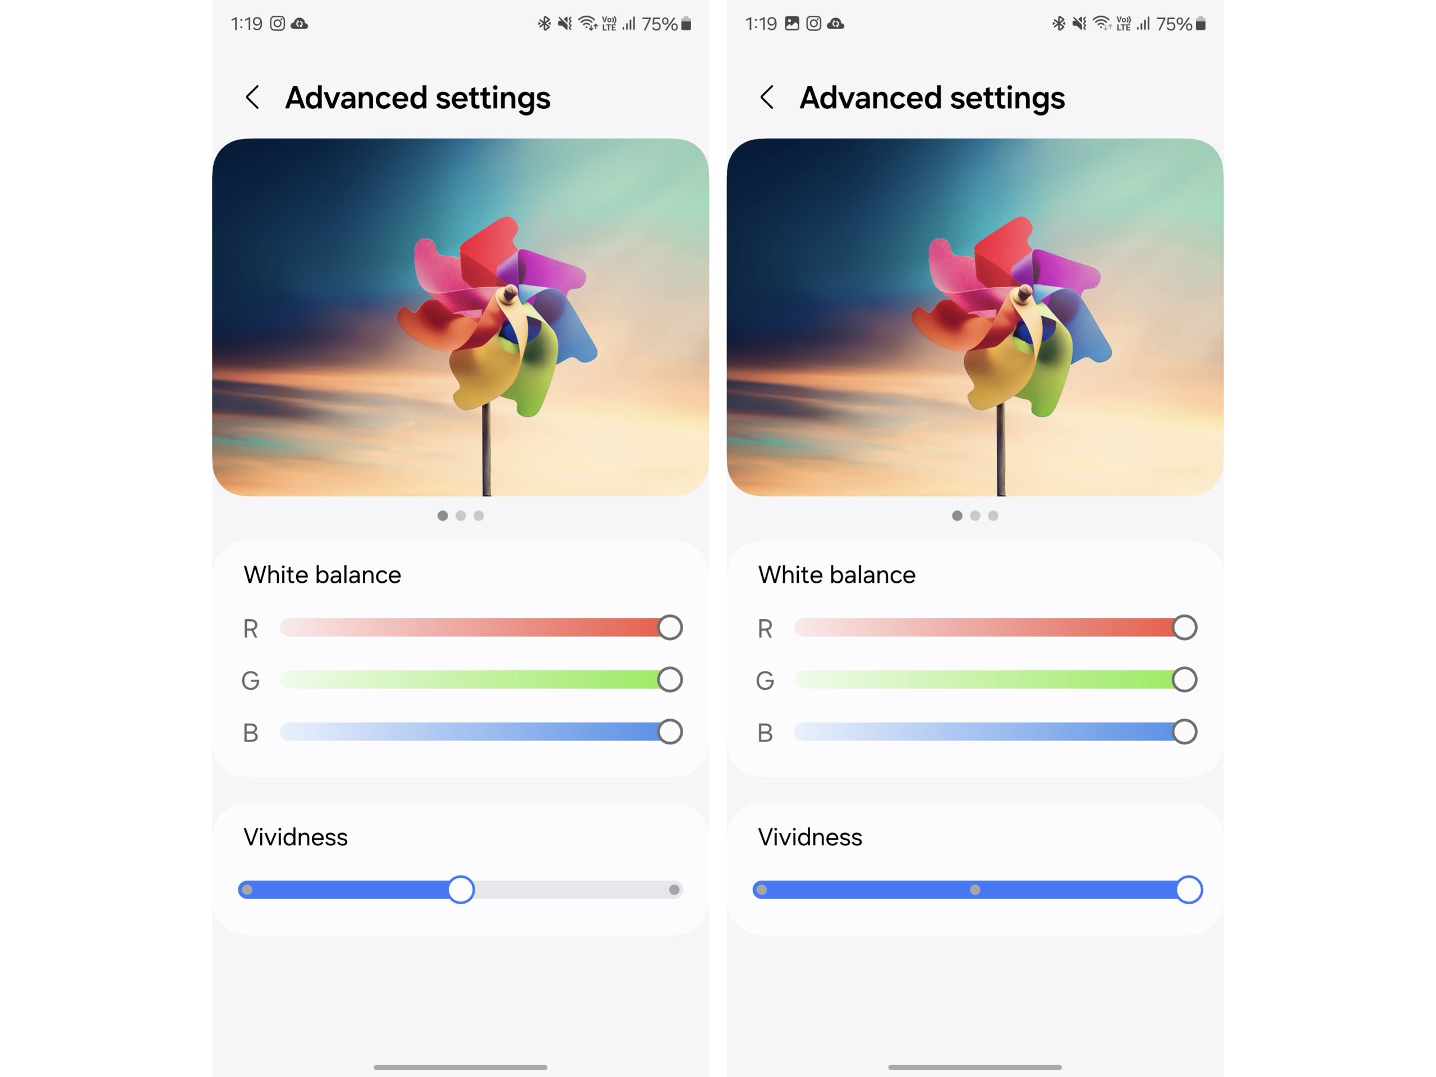The image size is (1436, 1077).
Task: Tap cloud sync status icon on left screen
Action: coord(300,24)
